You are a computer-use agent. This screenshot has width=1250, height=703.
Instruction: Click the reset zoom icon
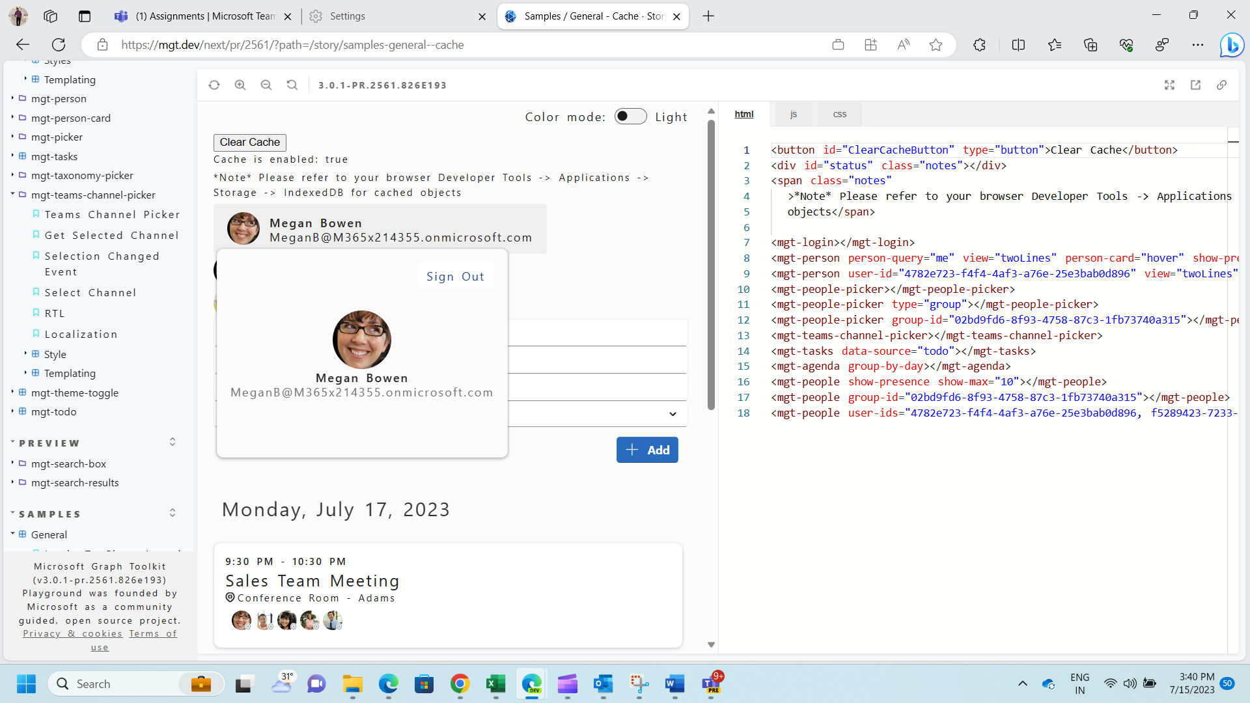[x=292, y=85]
